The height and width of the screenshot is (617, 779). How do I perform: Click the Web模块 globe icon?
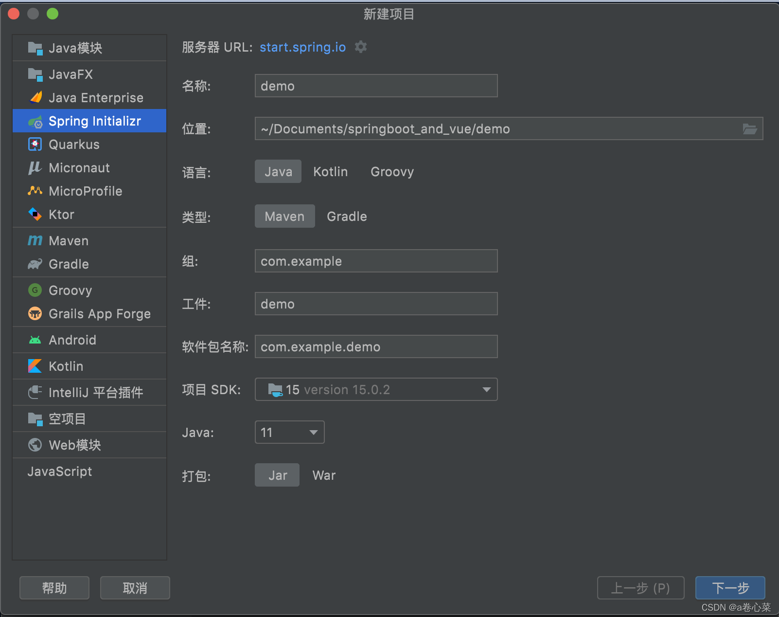coord(35,445)
